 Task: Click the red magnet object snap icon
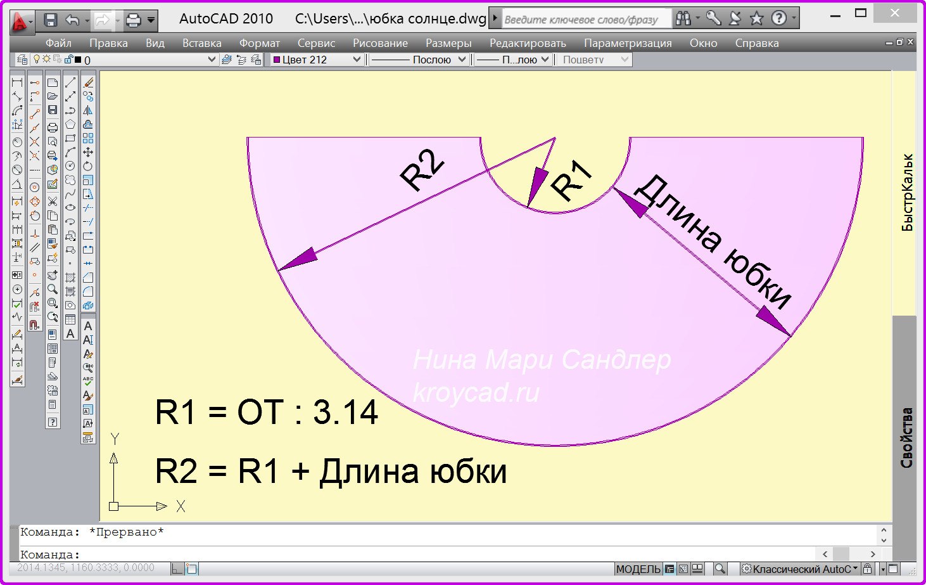point(35,323)
